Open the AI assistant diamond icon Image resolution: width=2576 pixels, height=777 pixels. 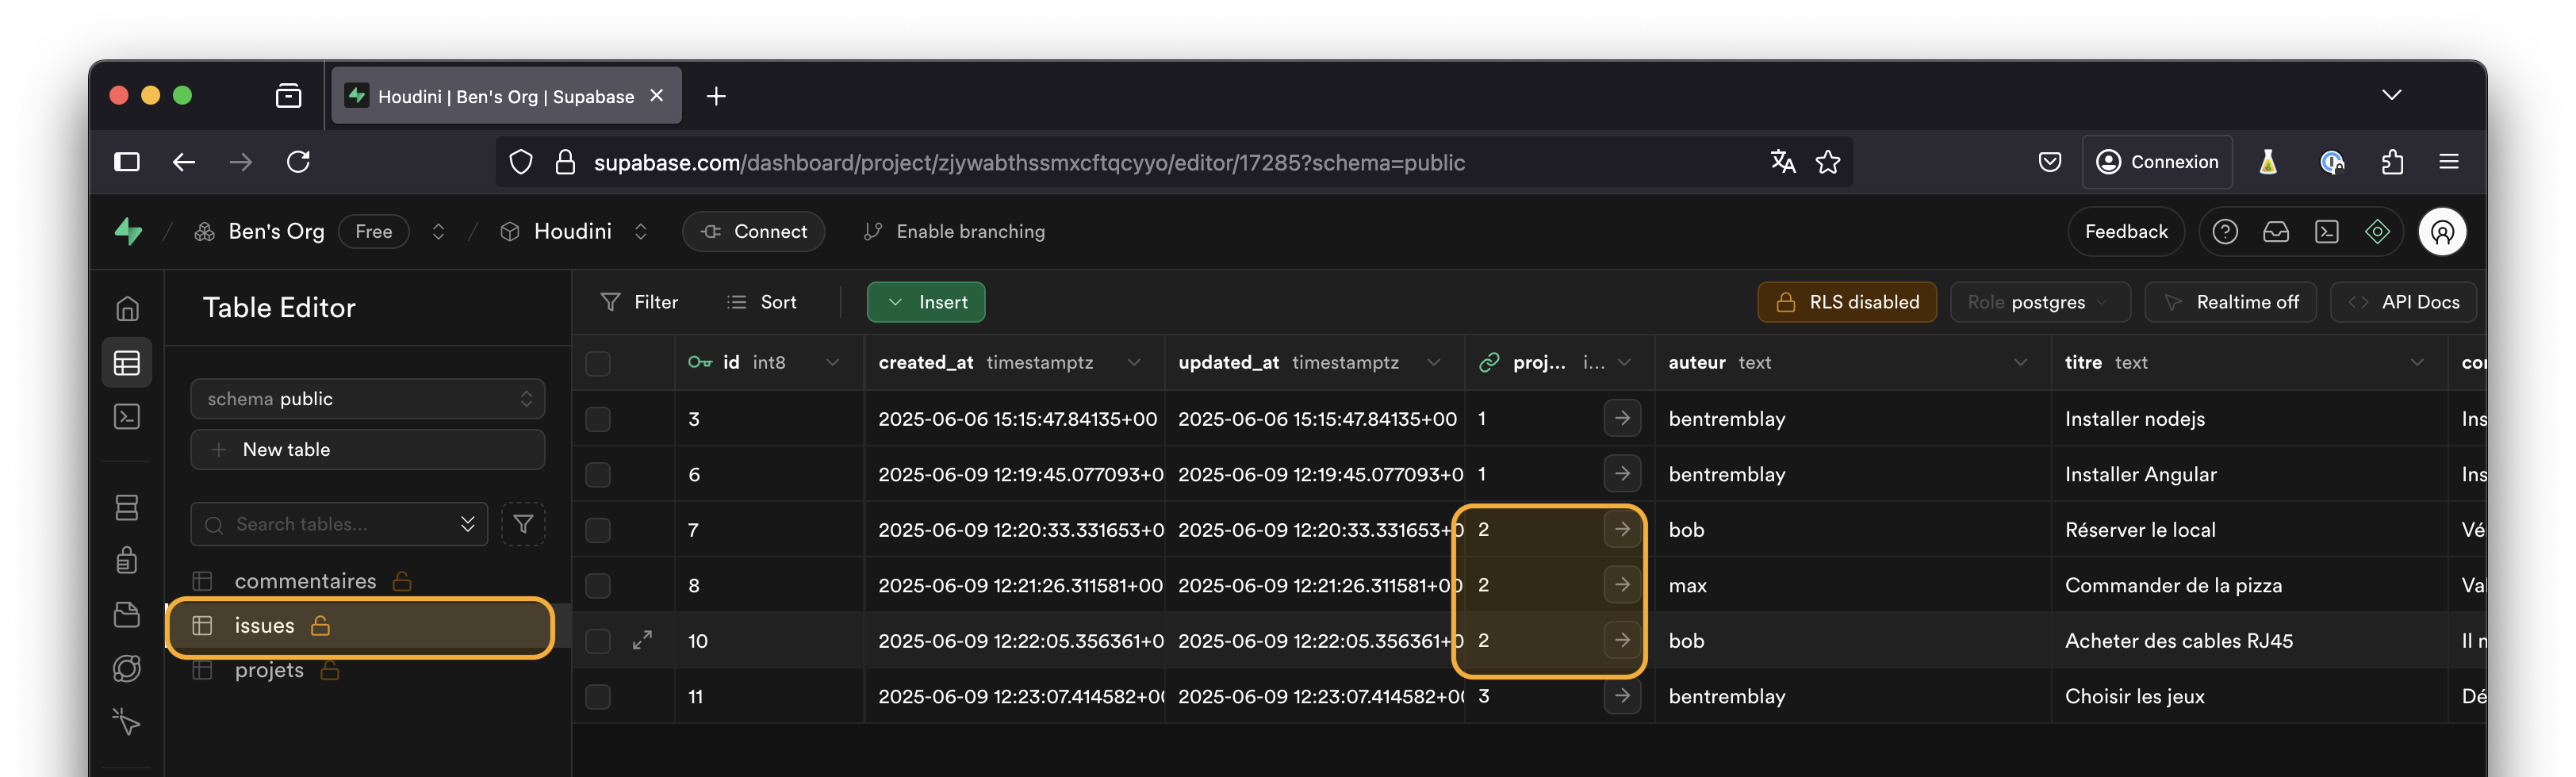point(2378,231)
